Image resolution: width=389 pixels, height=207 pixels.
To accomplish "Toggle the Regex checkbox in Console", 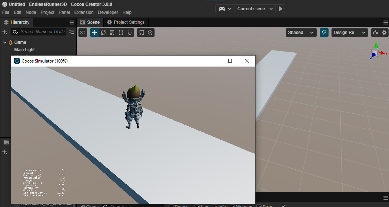I will point(171,206).
